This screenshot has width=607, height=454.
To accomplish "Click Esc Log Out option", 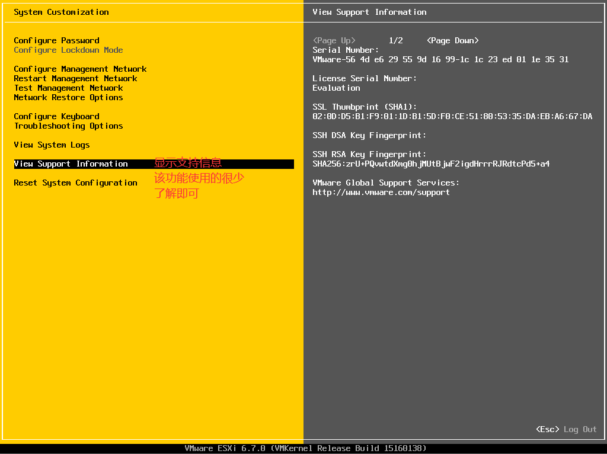I will click(566, 429).
